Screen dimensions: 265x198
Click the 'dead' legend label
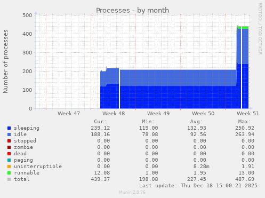tap(20, 154)
